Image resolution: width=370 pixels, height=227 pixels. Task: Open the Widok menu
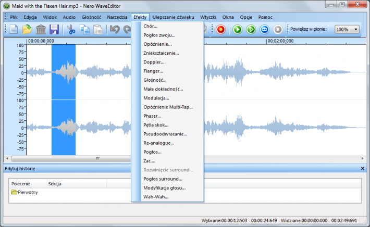pos(50,17)
